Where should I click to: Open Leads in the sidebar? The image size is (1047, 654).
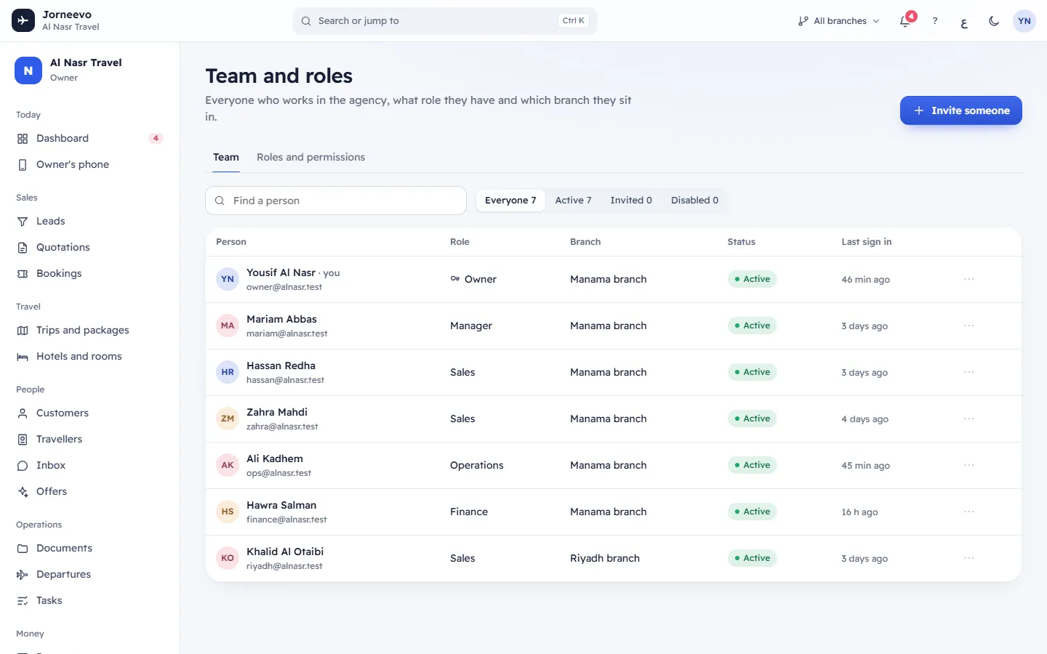tap(89, 221)
